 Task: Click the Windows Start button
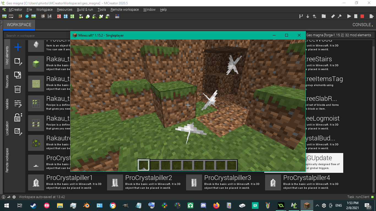6,205
